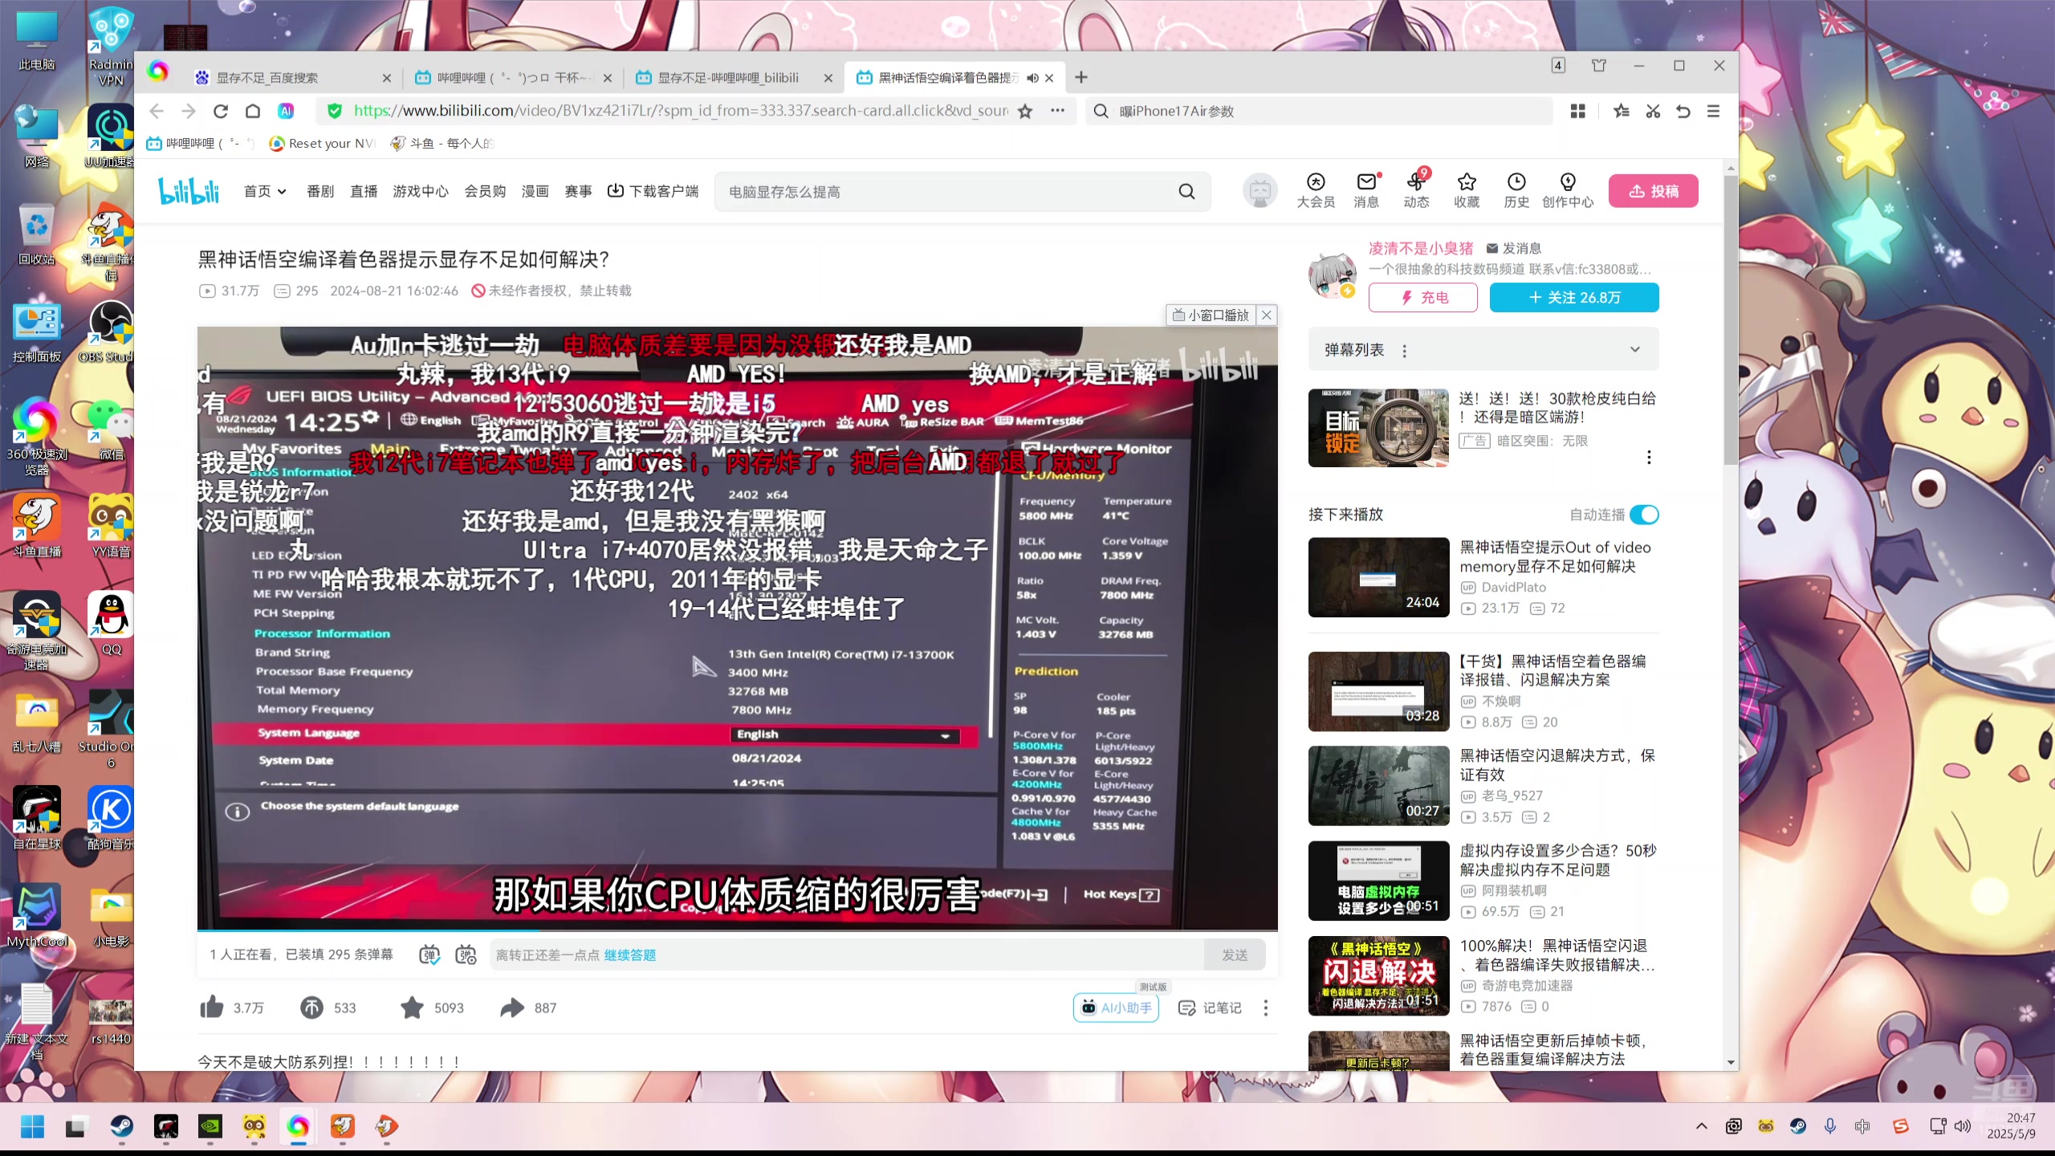Bookmark page using address bar star
2055x1156 pixels.
tap(1025, 111)
